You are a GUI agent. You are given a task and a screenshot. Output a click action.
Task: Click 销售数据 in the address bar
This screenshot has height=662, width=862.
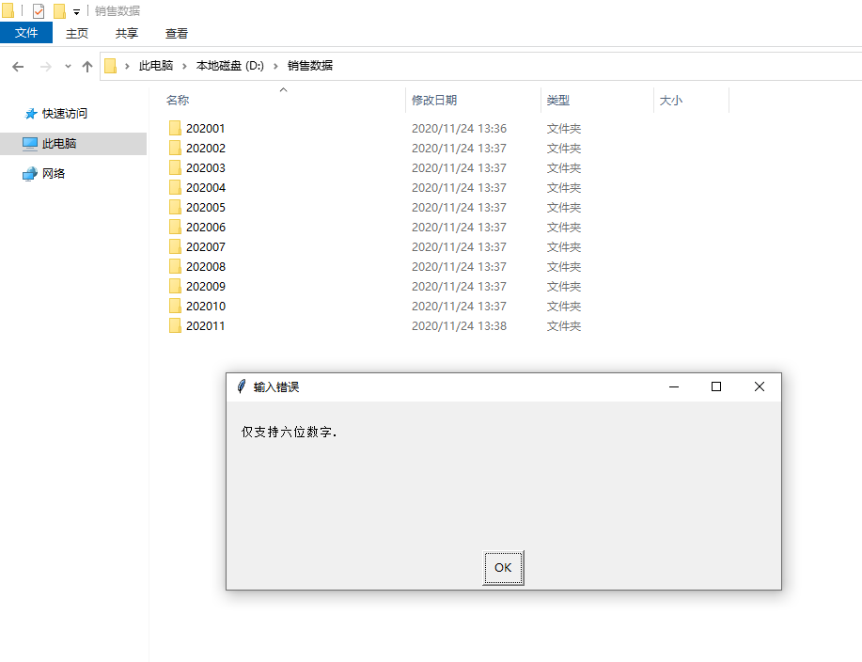(x=310, y=66)
